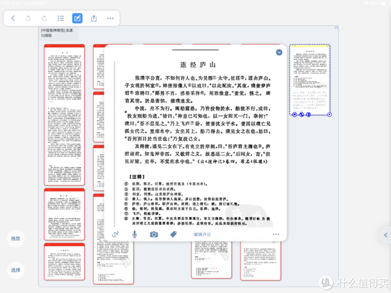Click the redo arrow in toolbar
The height and width of the screenshot is (293, 391).
click(x=44, y=18)
